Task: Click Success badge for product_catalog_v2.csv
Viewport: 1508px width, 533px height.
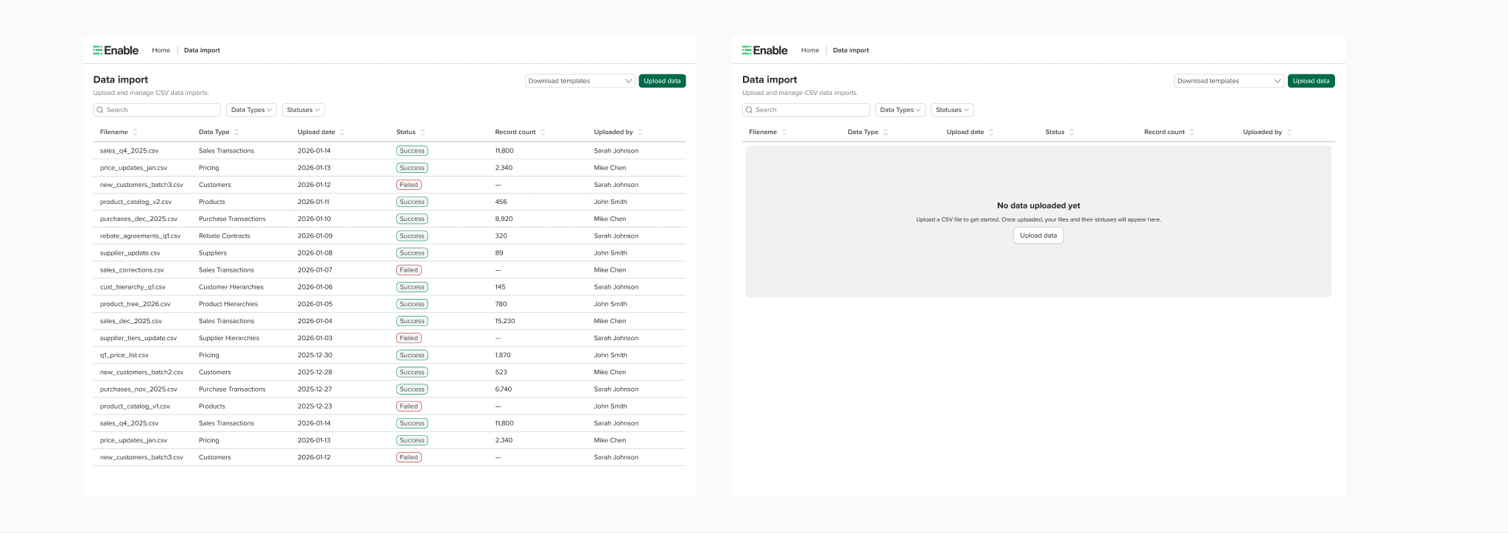Action: [x=412, y=202]
